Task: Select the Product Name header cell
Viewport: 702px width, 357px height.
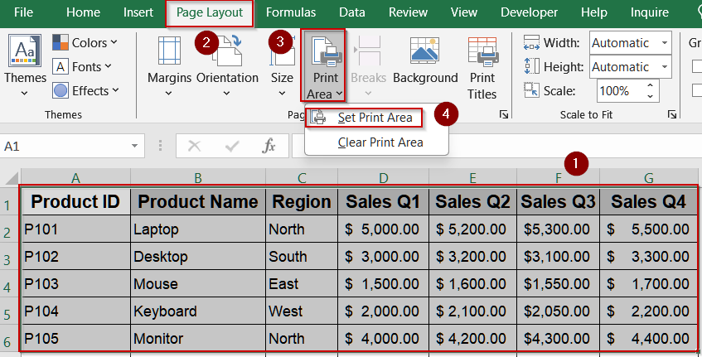Action: tap(197, 201)
